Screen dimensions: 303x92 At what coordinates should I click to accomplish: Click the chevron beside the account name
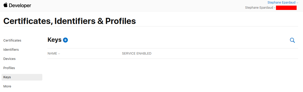pyautogui.click(x=297, y=3)
